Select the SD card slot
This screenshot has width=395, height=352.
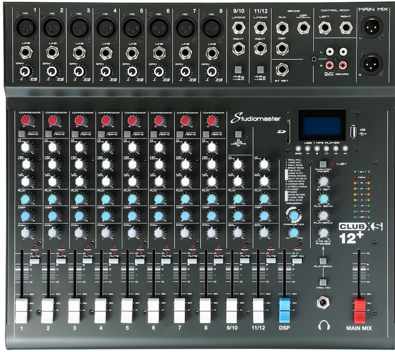289,132
